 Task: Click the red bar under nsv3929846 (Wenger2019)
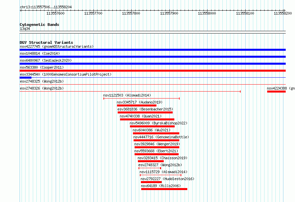(157, 147)
